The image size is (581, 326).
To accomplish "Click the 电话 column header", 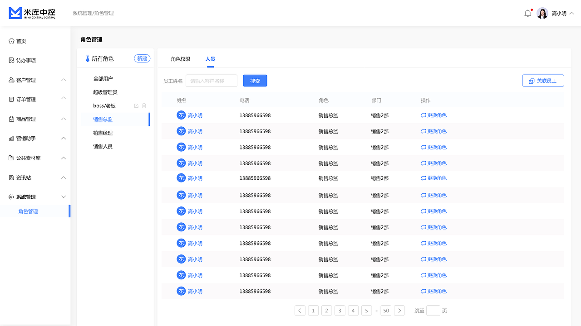I will tap(244, 101).
